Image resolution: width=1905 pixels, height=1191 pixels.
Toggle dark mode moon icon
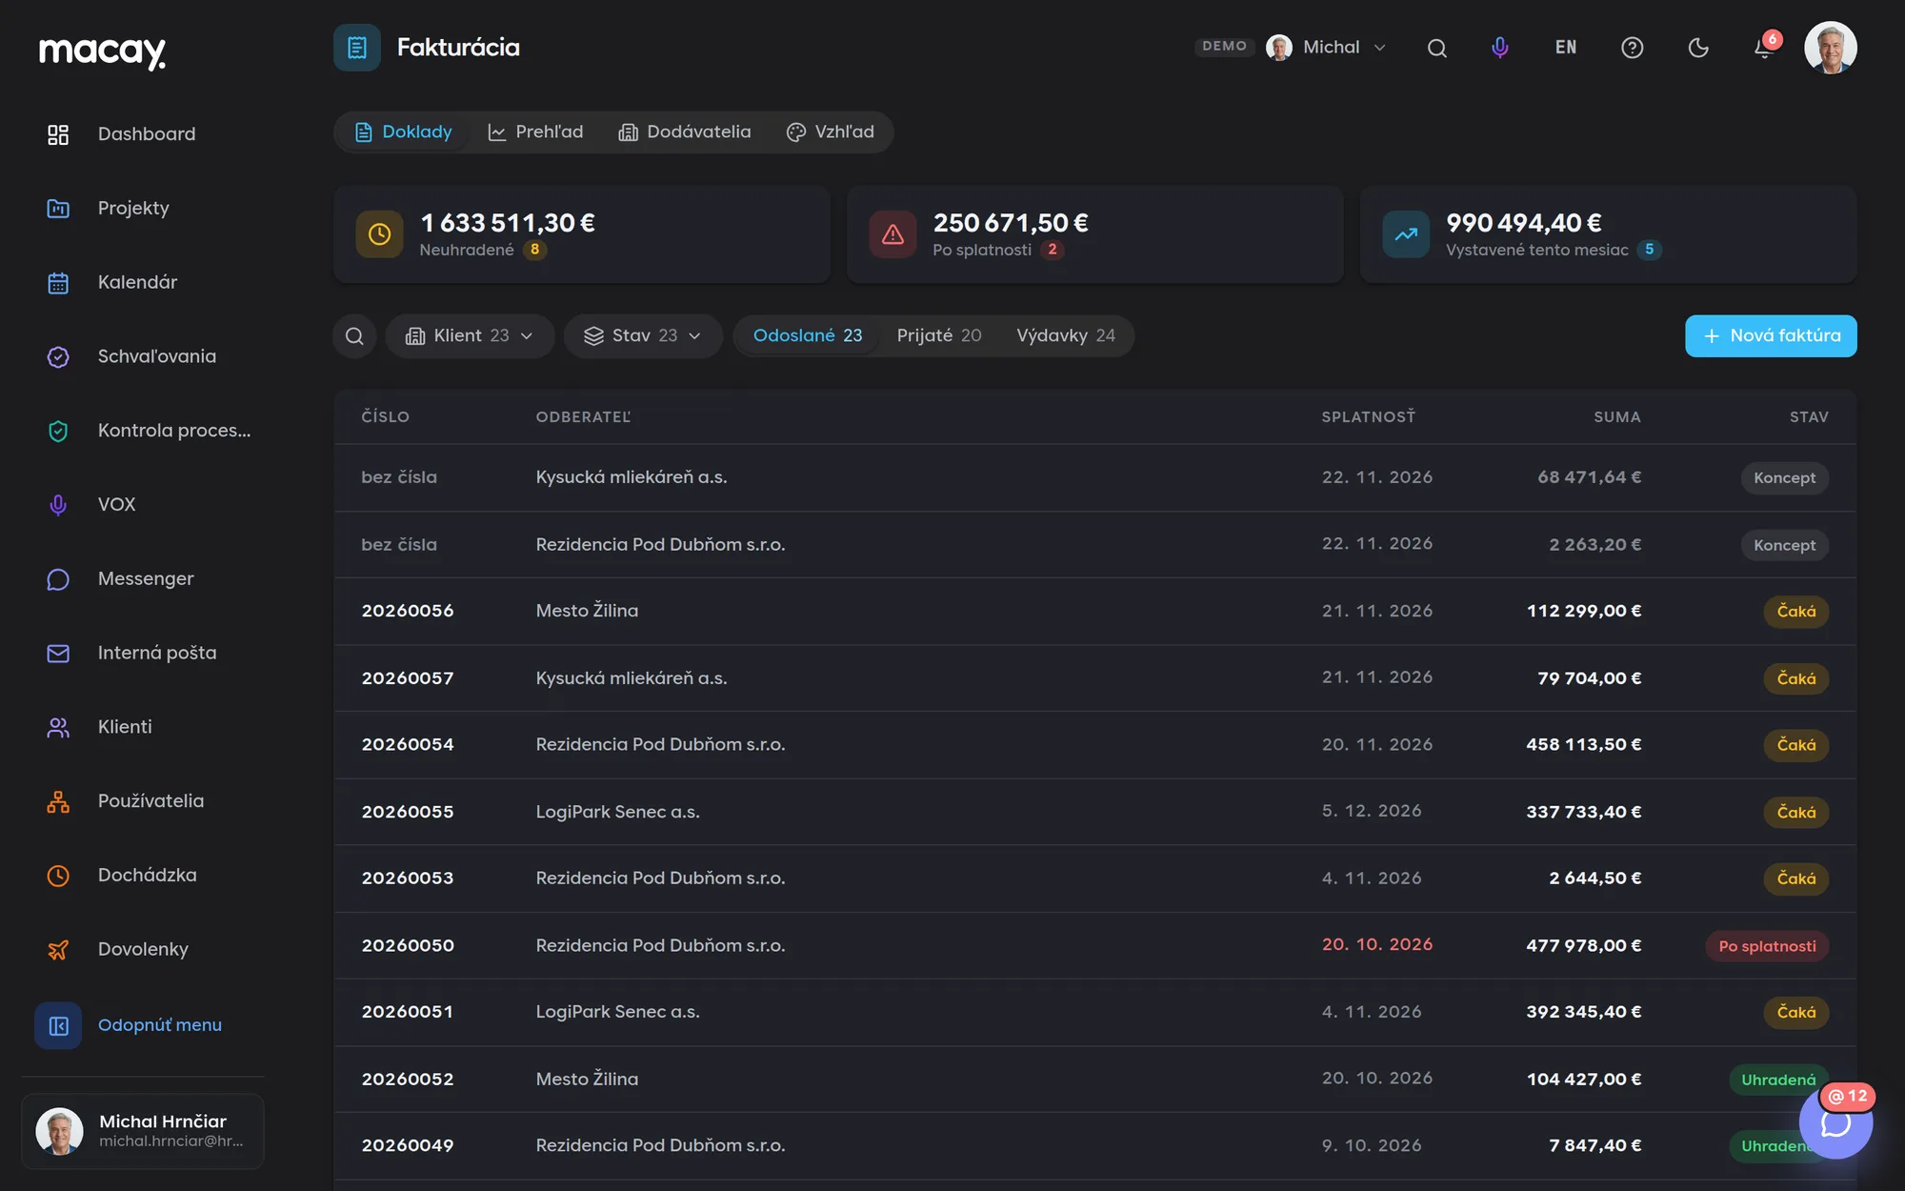(x=1698, y=48)
